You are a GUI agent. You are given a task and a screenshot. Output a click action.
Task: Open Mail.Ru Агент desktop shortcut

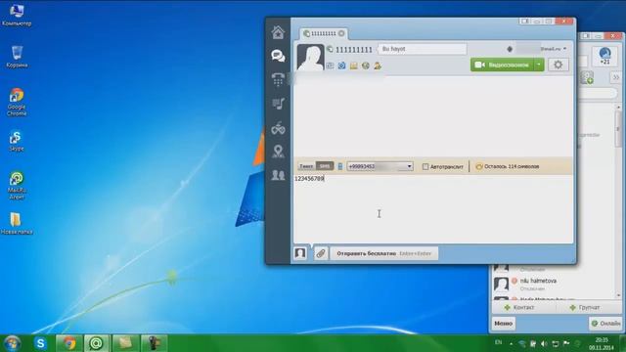pyautogui.click(x=17, y=185)
